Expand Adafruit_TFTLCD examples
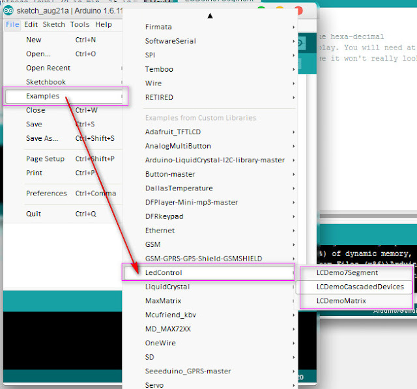Image resolution: width=417 pixels, height=389 pixels. click(x=210, y=132)
